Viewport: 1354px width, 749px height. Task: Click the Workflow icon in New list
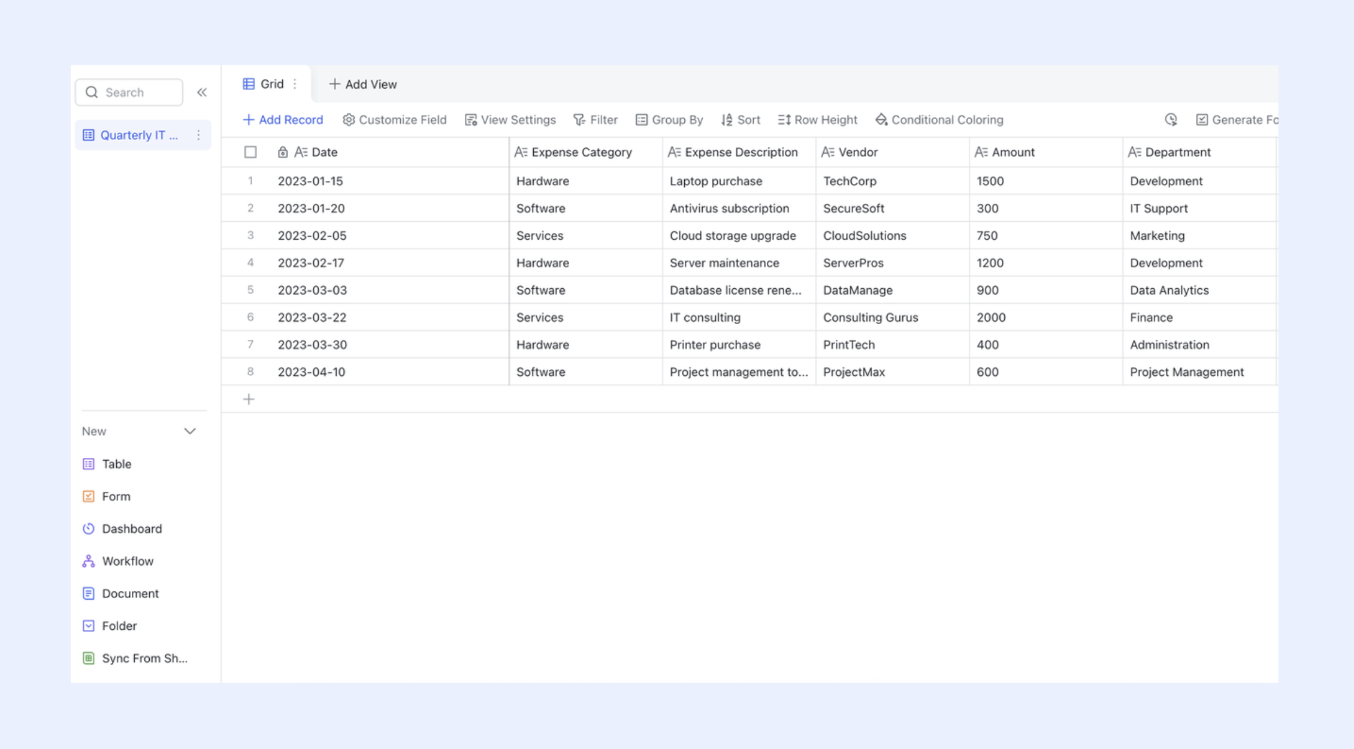tap(89, 561)
